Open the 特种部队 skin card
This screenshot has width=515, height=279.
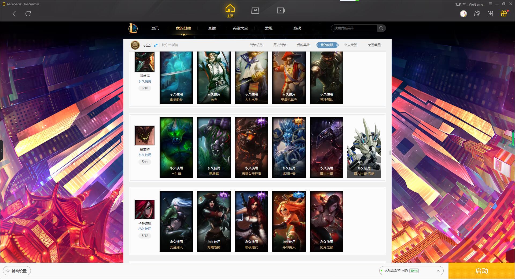(x=326, y=78)
